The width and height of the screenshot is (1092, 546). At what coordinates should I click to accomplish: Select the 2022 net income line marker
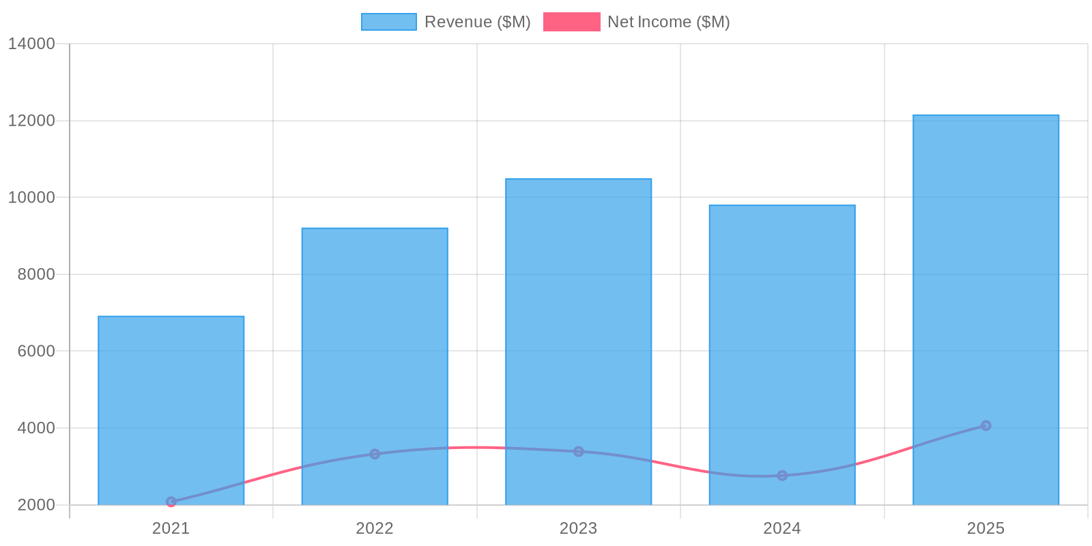pos(375,454)
